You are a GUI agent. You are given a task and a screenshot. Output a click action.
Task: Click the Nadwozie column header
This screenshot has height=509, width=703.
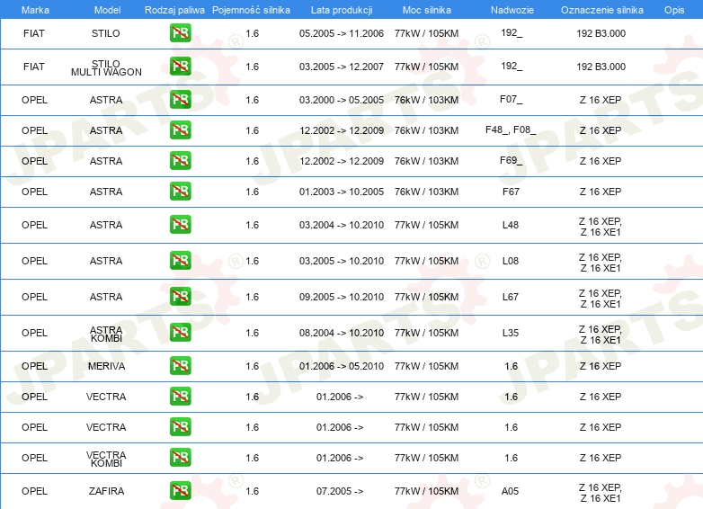pos(512,10)
